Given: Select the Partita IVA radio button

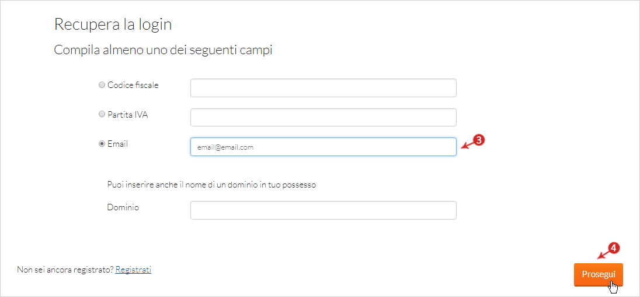Looking at the screenshot, I should (x=102, y=115).
